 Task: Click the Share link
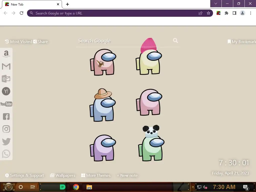(x=40, y=42)
